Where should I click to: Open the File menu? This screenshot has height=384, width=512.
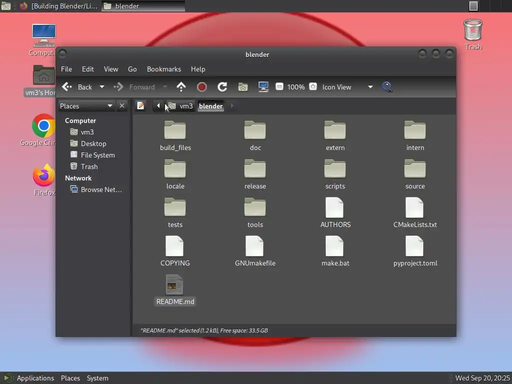pyautogui.click(x=66, y=69)
